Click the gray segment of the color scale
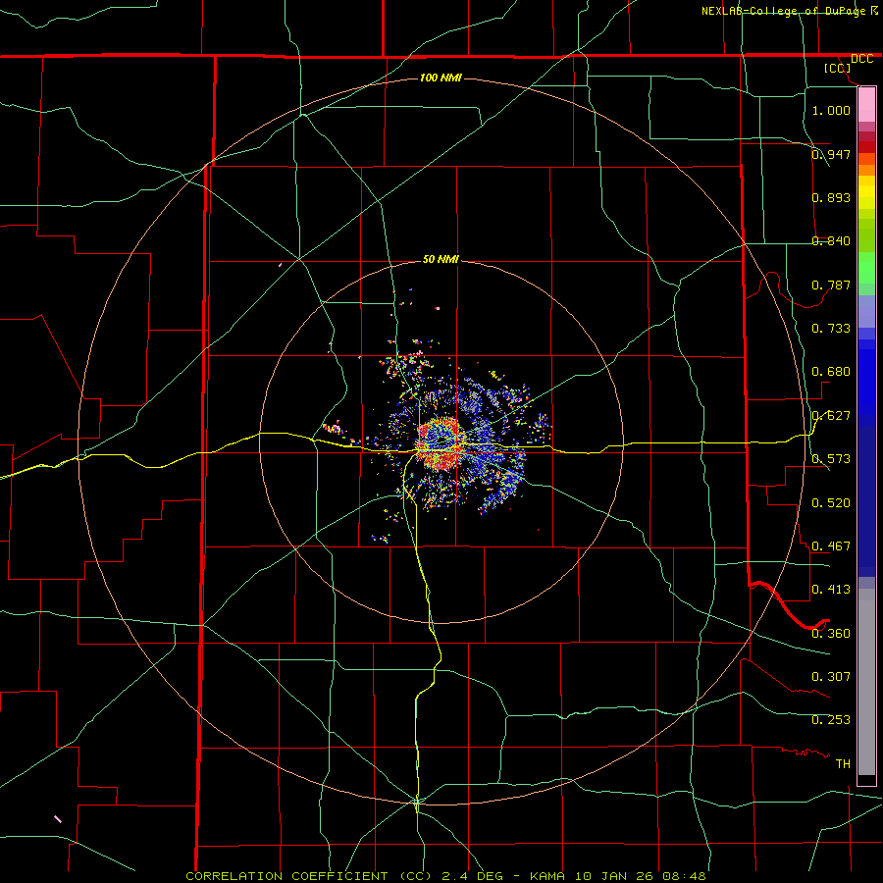 [866, 682]
